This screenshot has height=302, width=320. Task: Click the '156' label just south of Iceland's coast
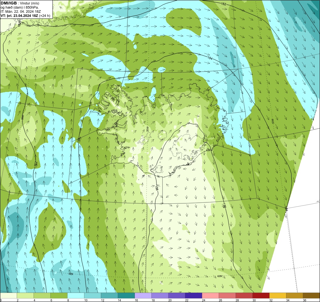point(157,188)
